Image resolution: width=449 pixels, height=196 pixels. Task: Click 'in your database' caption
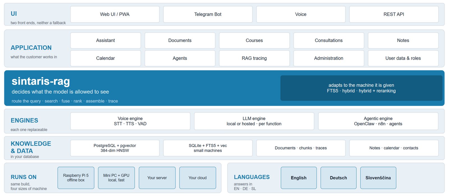25,157
